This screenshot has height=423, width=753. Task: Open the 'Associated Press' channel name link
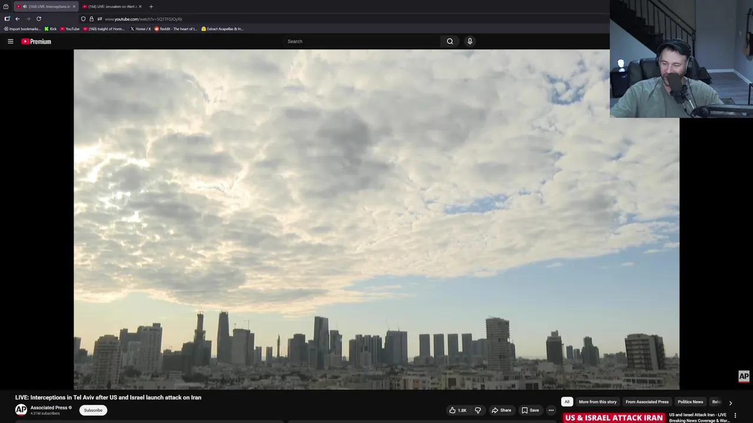point(49,408)
